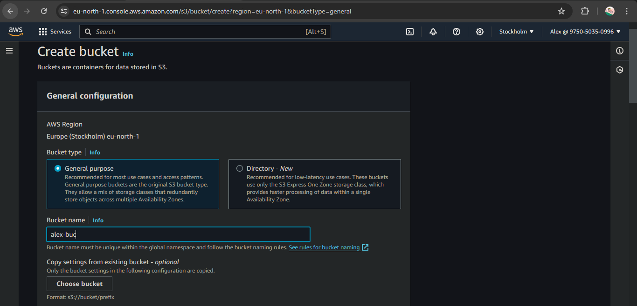The width and height of the screenshot is (637, 306).
Task: Open the help question mark icon
Action: 457,32
